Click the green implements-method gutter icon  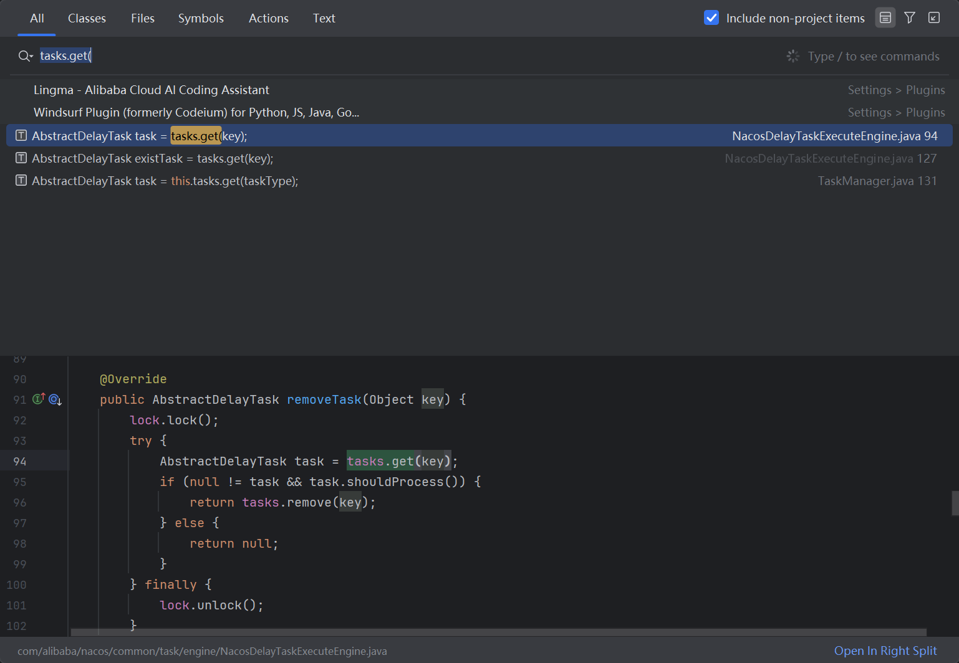[39, 399]
